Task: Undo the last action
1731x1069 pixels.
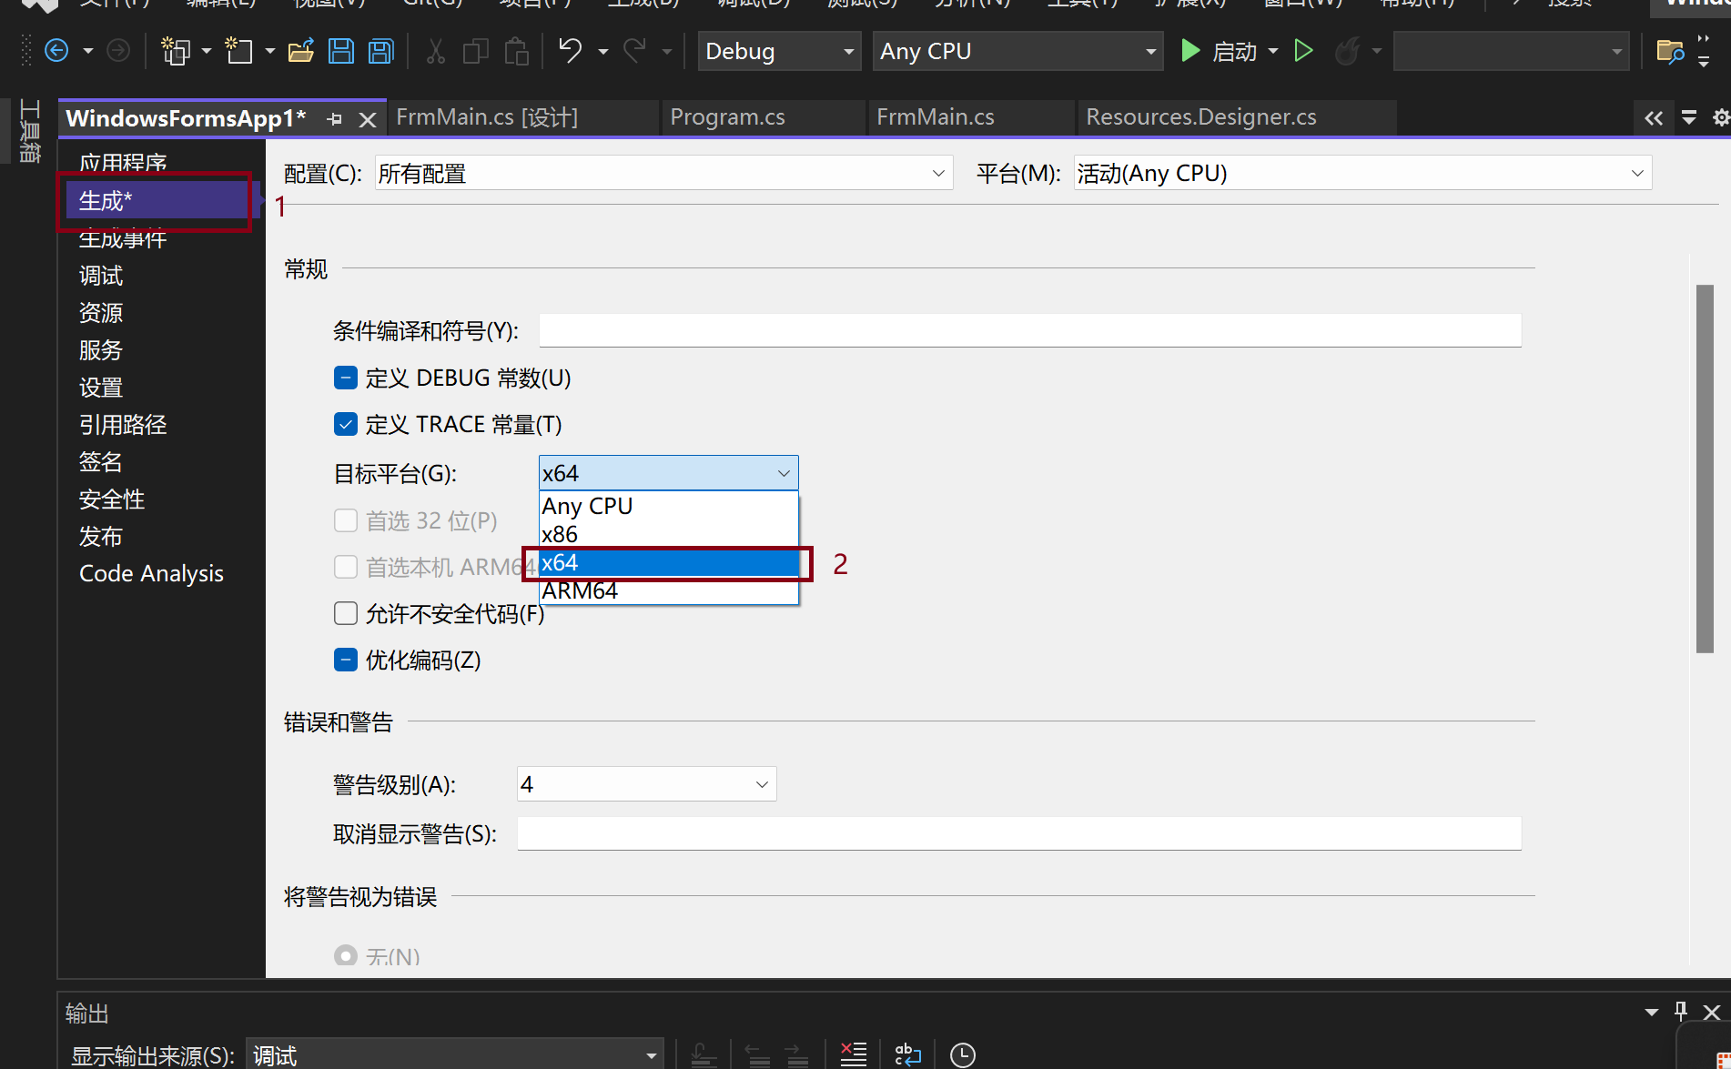Action: [572, 50]
